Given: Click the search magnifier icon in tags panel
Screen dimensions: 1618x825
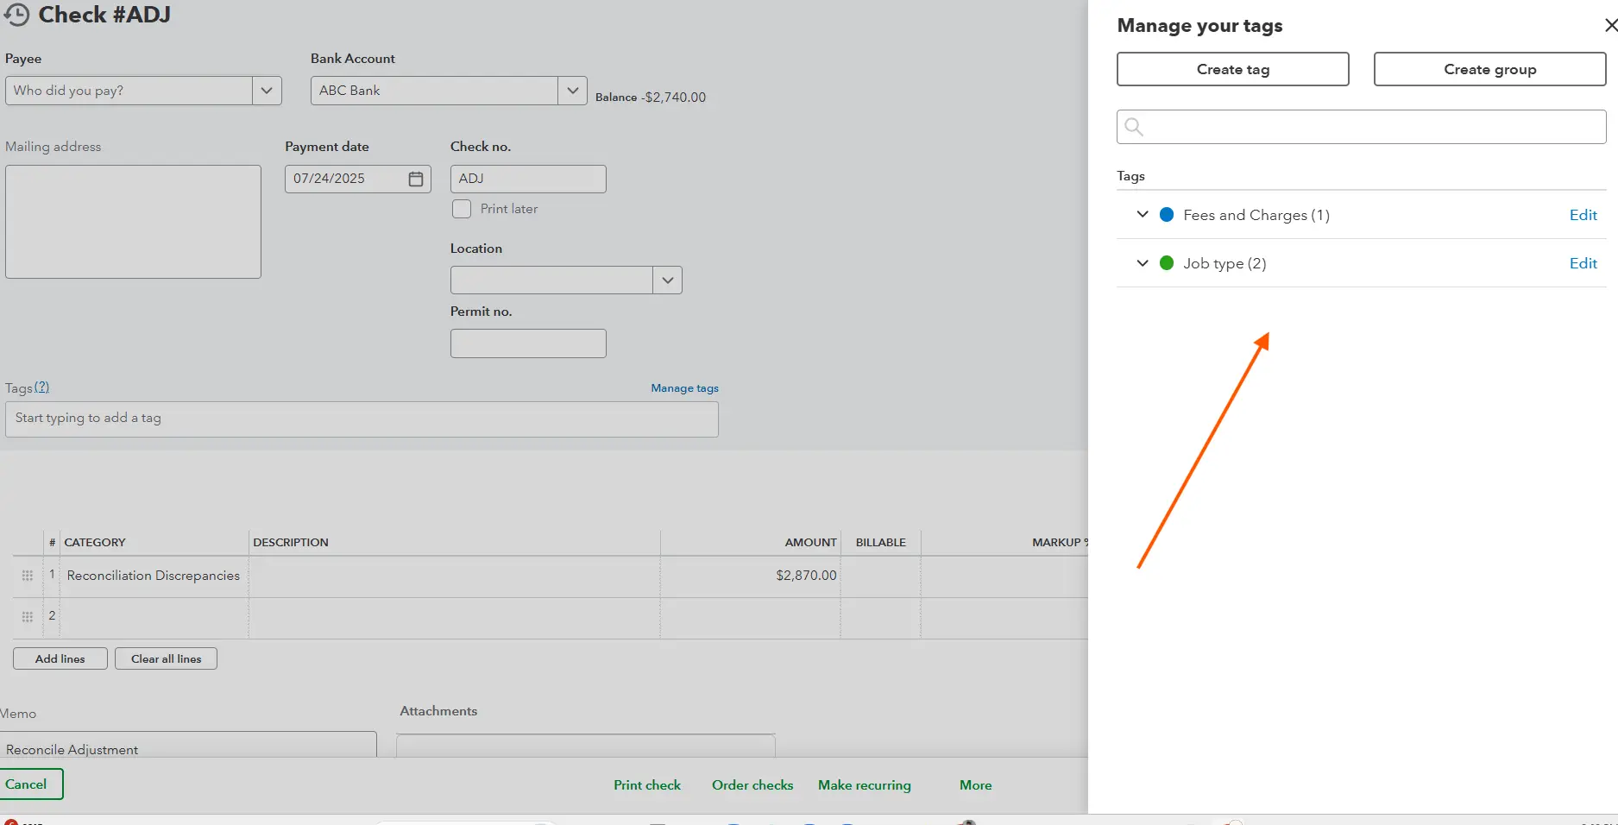Looking at the screenshot, I should pyautogui.click(x=1134, y=127).
